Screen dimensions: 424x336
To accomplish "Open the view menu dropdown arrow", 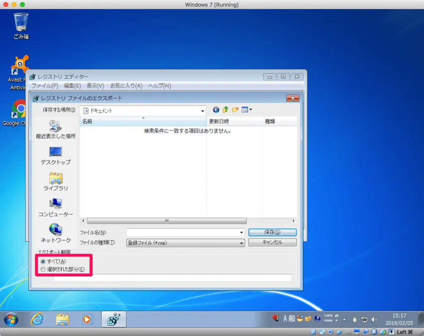I will pyautogui.click(x=251, y=110).
